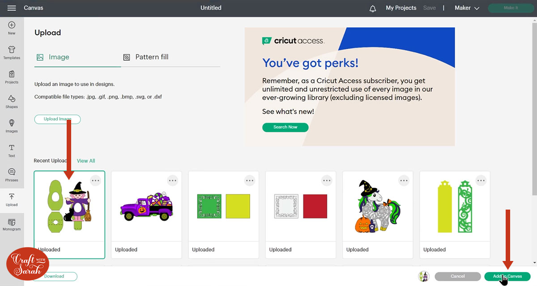Open the Phrases panel
The height and width of the screenshot is (286, 537).
tap(12, 175)
